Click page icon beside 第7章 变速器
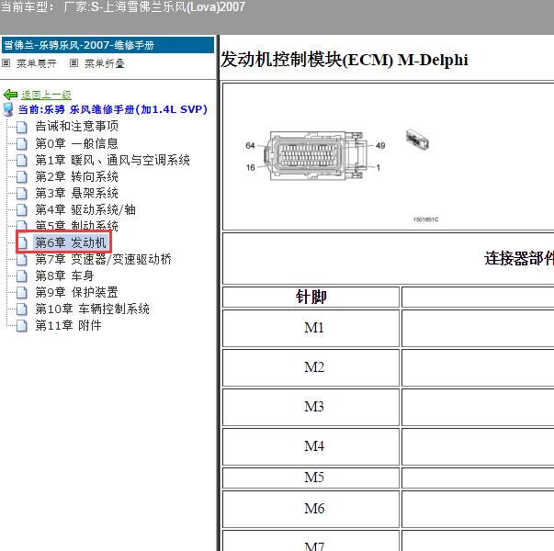The width and height of the screenshot is (554, 551). tap(22, 260)
